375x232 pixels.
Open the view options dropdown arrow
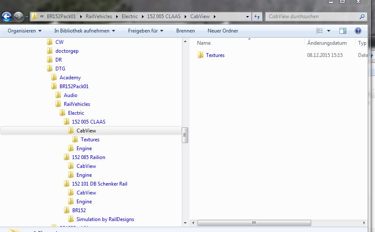point(328,31)
